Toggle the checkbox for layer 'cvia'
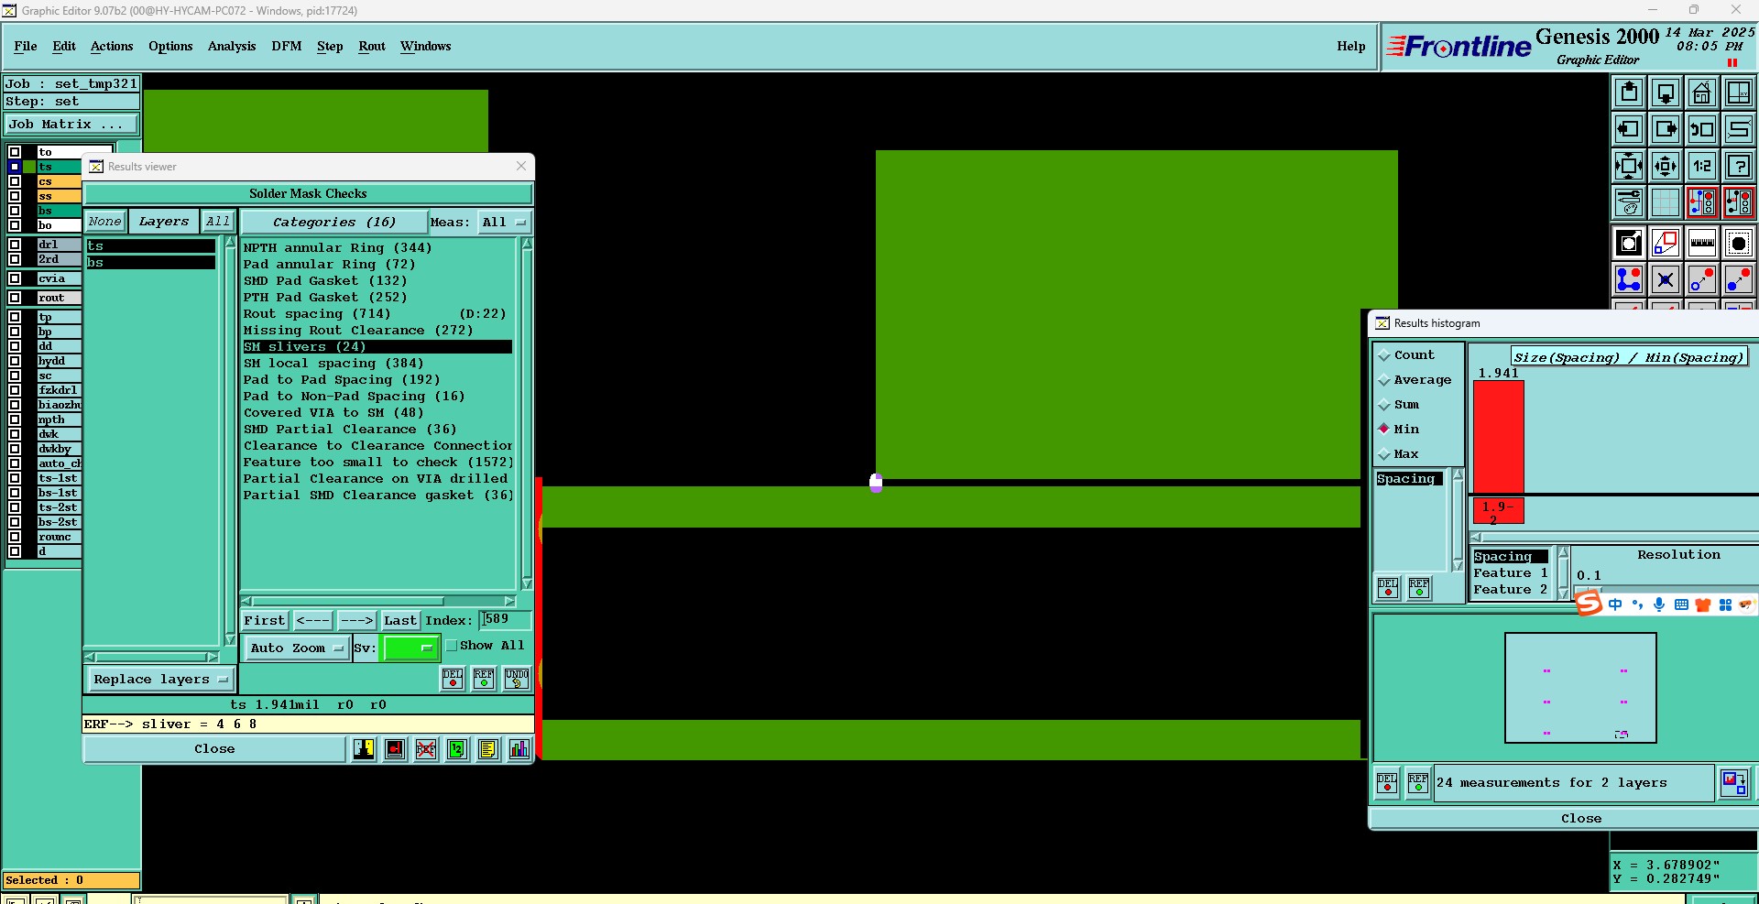The image size is (1759, 904). coord(15,278)
